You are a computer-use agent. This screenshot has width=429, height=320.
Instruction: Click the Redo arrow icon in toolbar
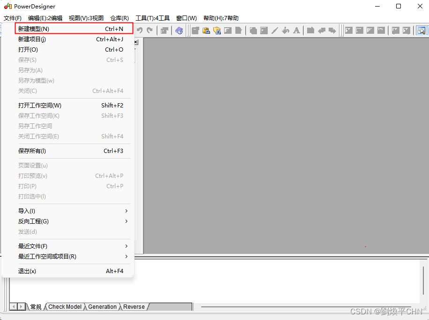(150, 30)
